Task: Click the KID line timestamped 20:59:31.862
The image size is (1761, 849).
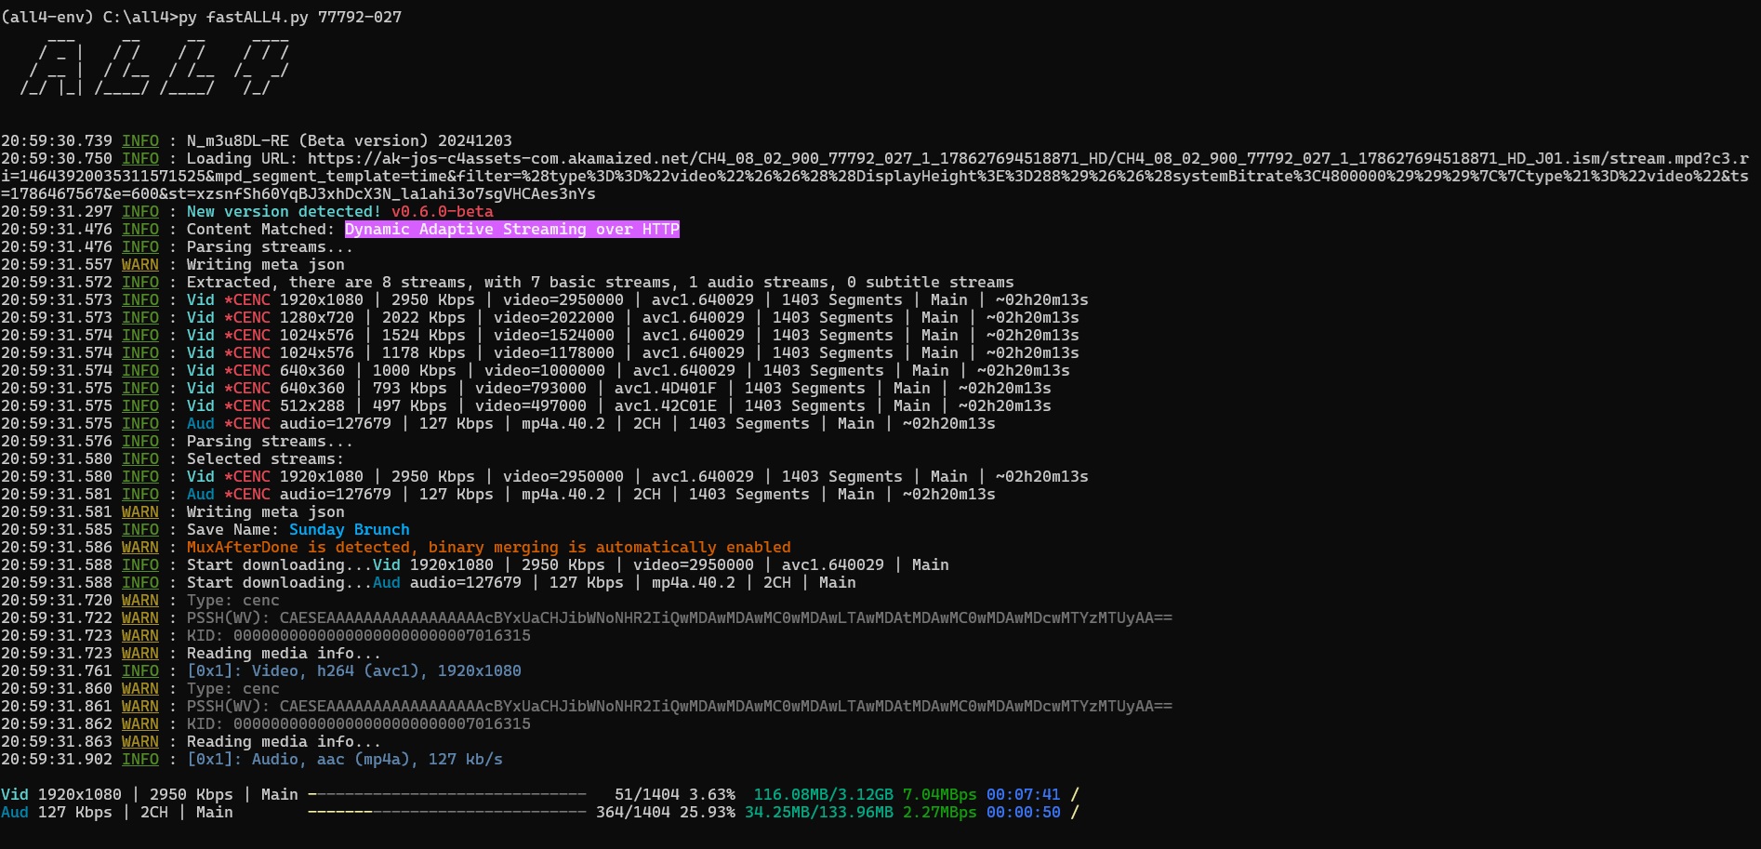Action: [x=359, y=724]
